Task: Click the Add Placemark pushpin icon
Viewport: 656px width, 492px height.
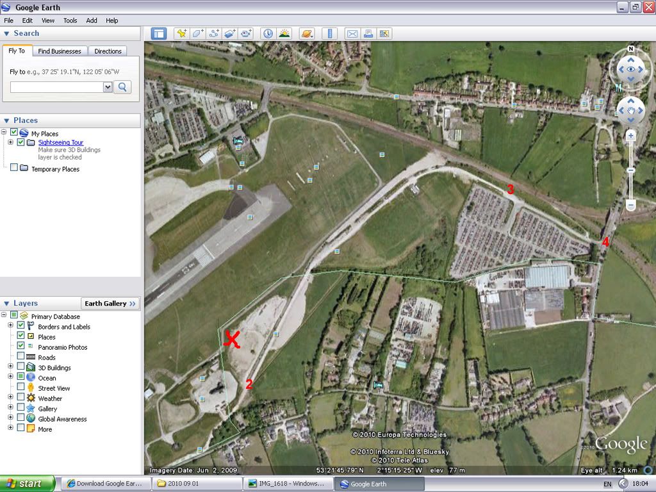Action: point(181,34)
